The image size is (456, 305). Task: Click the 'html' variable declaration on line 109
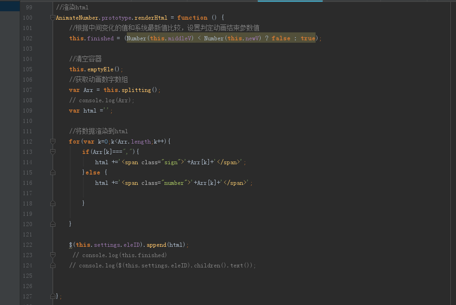[90, 111]
